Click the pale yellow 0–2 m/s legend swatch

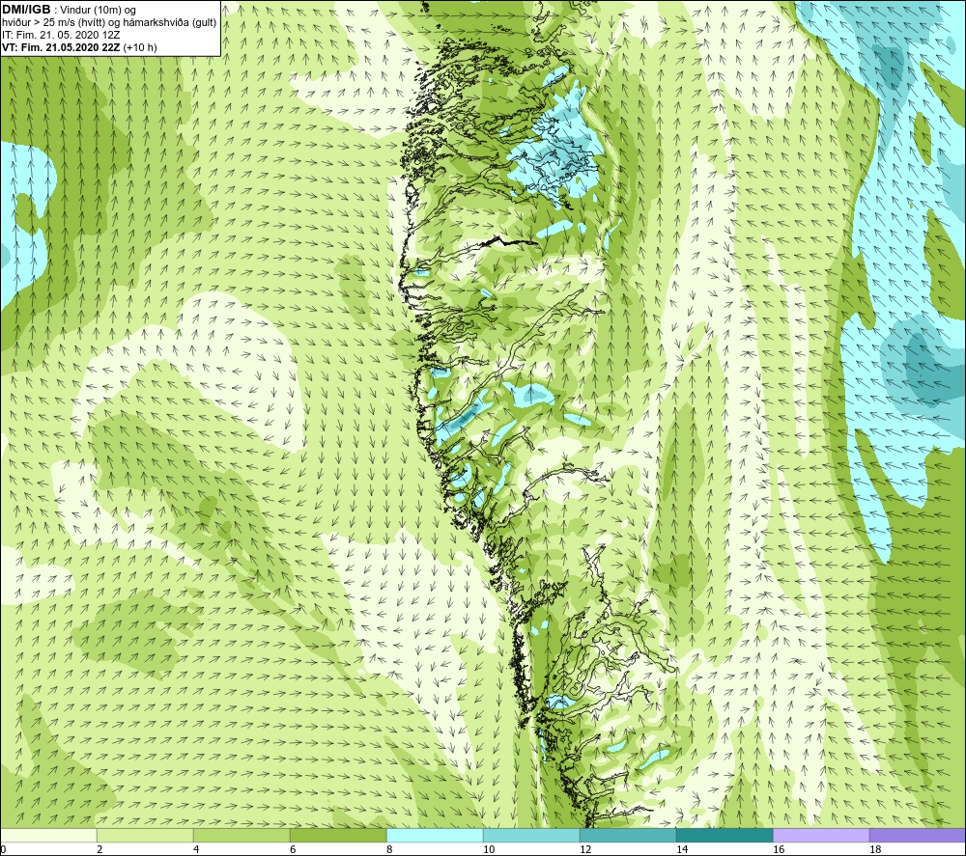[x=48, y=835]
